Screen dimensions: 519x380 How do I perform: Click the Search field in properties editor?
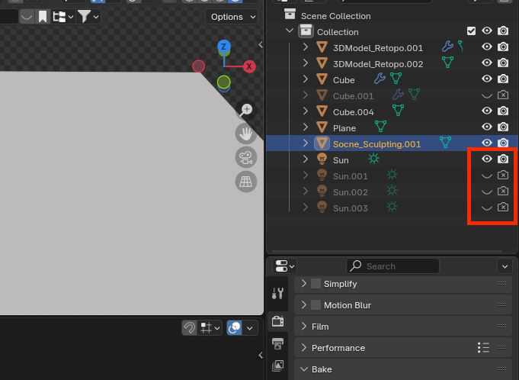click(392, 266)
